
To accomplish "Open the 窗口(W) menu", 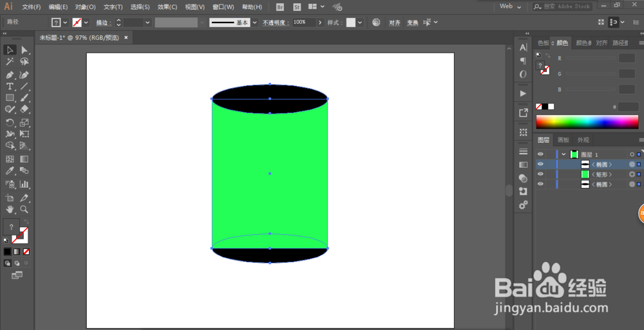I will [223, 7].
